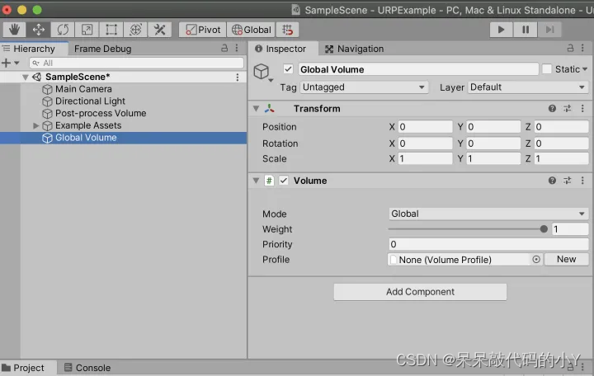Open Volume presets icon
Viewport: 594px width, 376px height.
coord(567,181)
